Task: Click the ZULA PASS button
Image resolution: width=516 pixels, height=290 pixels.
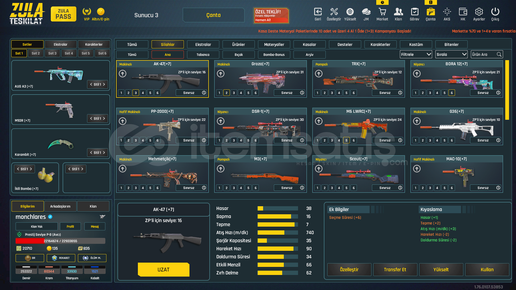Action: pos(63,14)
